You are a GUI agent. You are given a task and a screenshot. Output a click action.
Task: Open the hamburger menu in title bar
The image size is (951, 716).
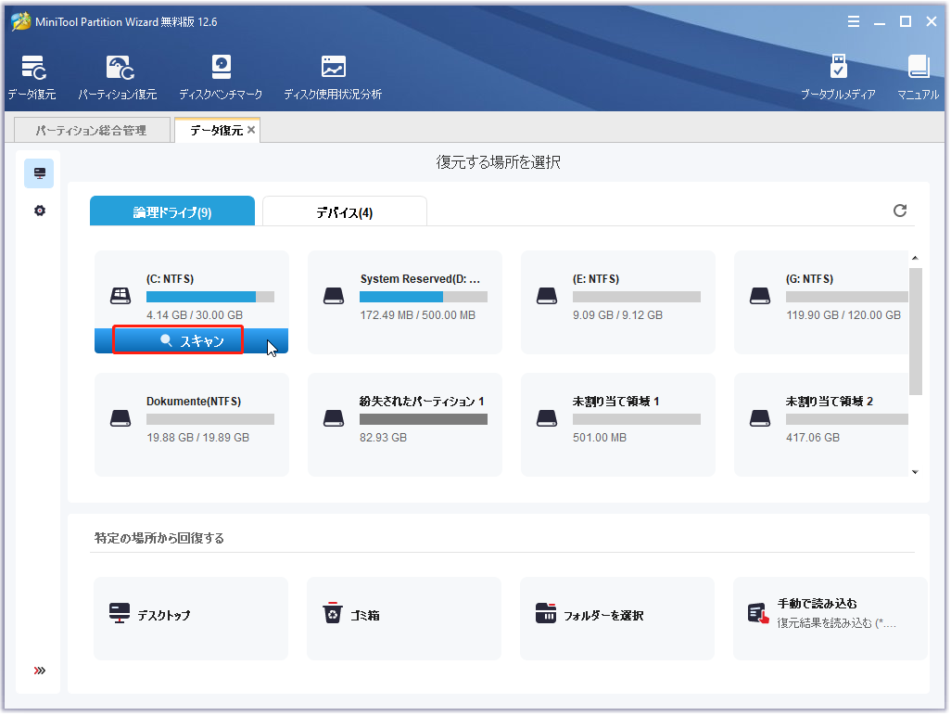[853, 21]
